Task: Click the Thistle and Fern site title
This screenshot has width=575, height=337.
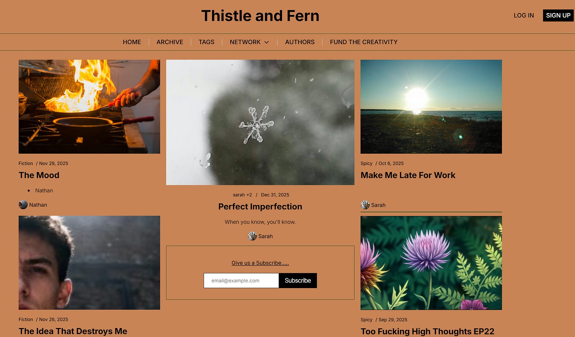Action: click(x=260, y=16)
